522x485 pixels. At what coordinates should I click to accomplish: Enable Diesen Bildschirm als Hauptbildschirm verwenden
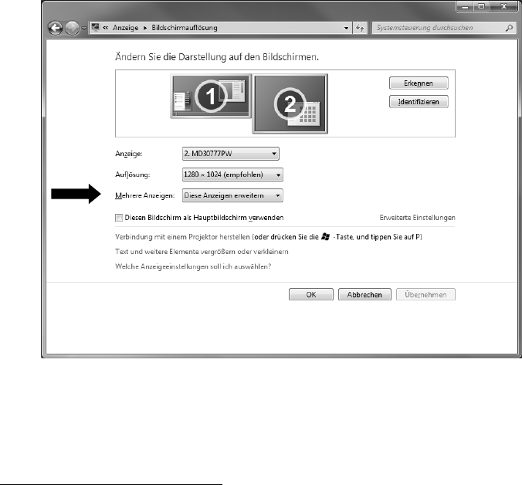pos(119,218)
